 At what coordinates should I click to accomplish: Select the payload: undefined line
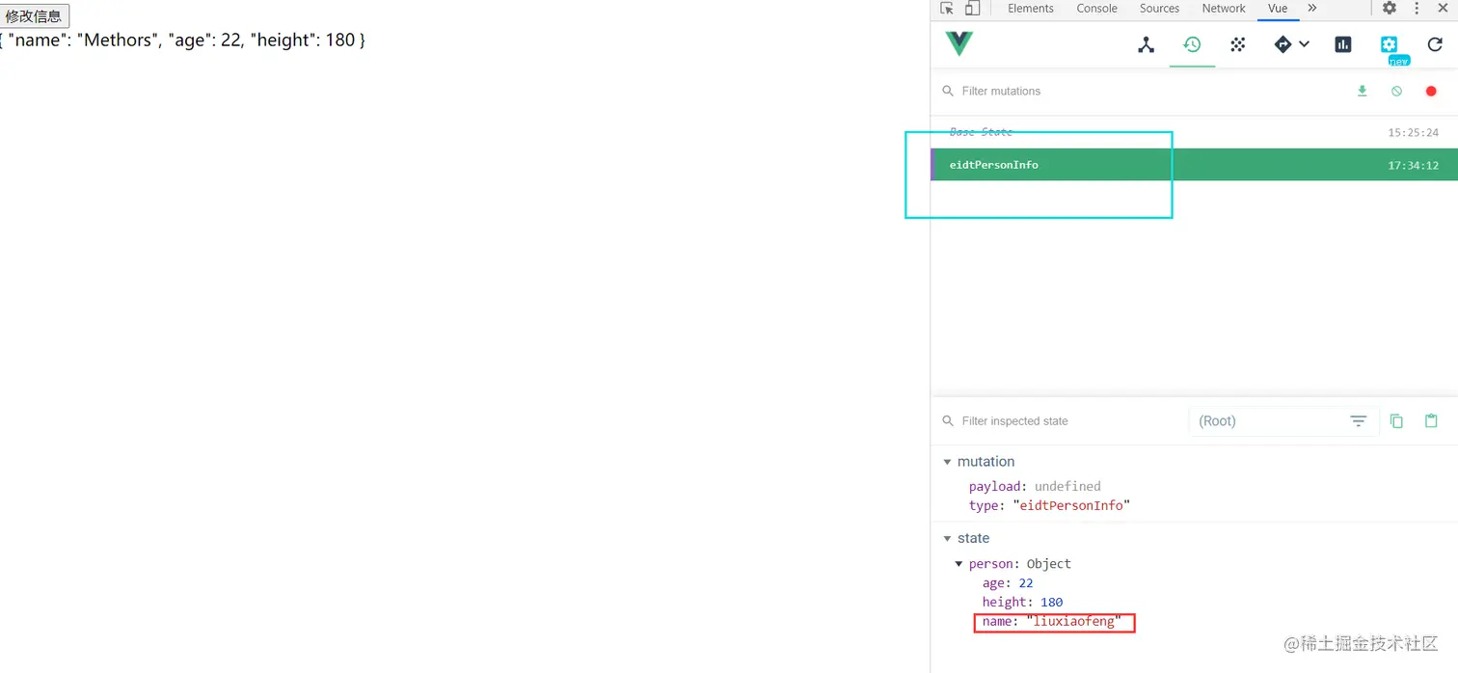1035,486
